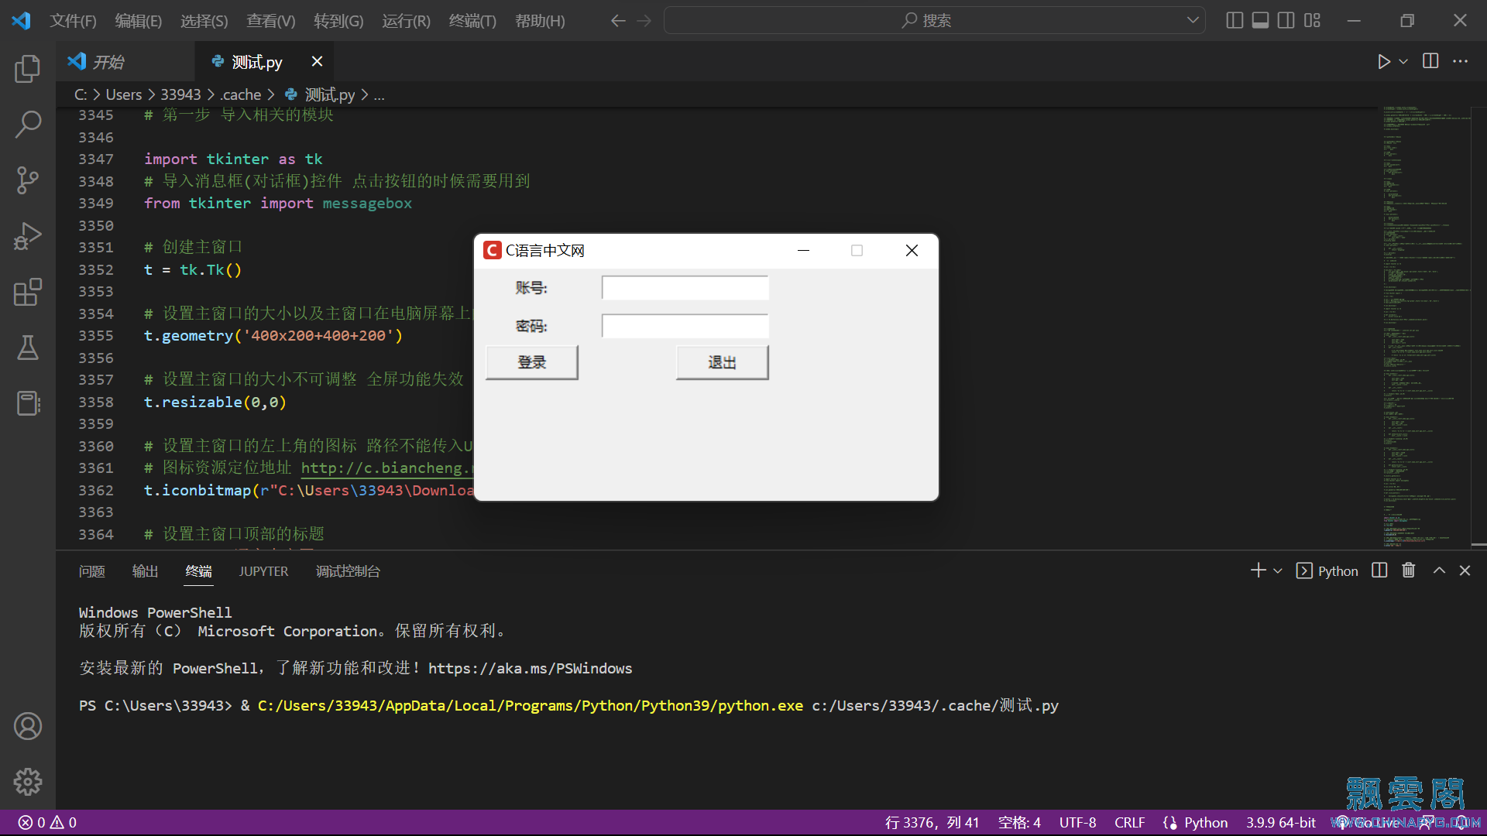
Task: Maximize the panel with up chevron
Action: click(x=1439, y=570)
